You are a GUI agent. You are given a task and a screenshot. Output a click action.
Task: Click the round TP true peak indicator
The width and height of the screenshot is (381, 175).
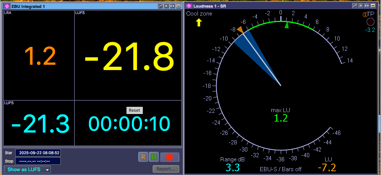370,22
